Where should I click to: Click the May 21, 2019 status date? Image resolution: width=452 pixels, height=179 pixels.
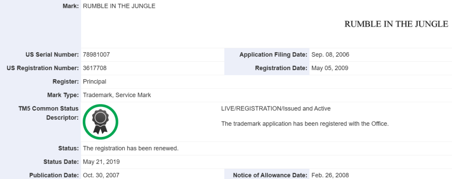(x=101, y=161)
